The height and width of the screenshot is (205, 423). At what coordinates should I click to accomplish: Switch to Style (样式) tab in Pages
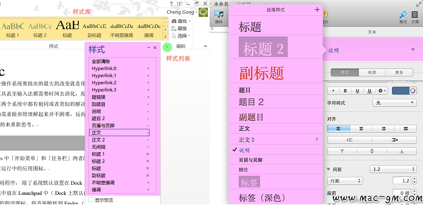(345, 72)
